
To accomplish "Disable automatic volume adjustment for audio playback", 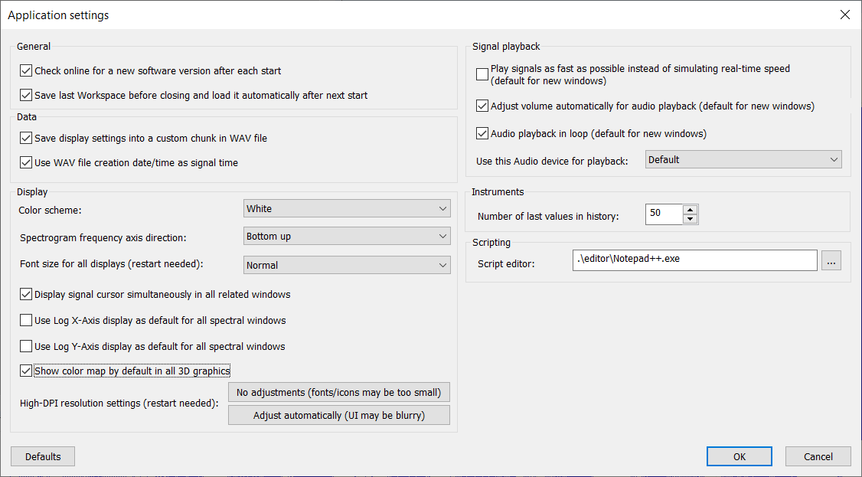I will click(481, 106).
